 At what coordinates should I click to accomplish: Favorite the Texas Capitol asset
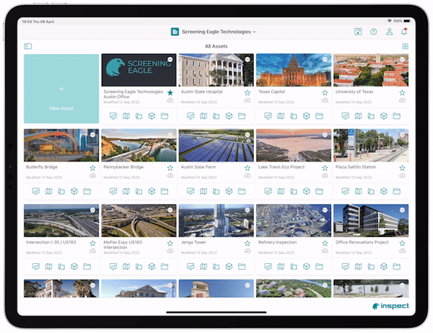pos(325,92)
